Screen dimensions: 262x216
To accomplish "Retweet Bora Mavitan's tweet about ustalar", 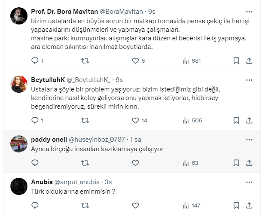I will tap(85, 61).
